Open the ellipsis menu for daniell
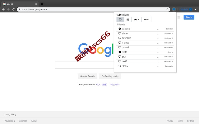Image resolution: width=199 pixels, height=124 pixels. 158,48
